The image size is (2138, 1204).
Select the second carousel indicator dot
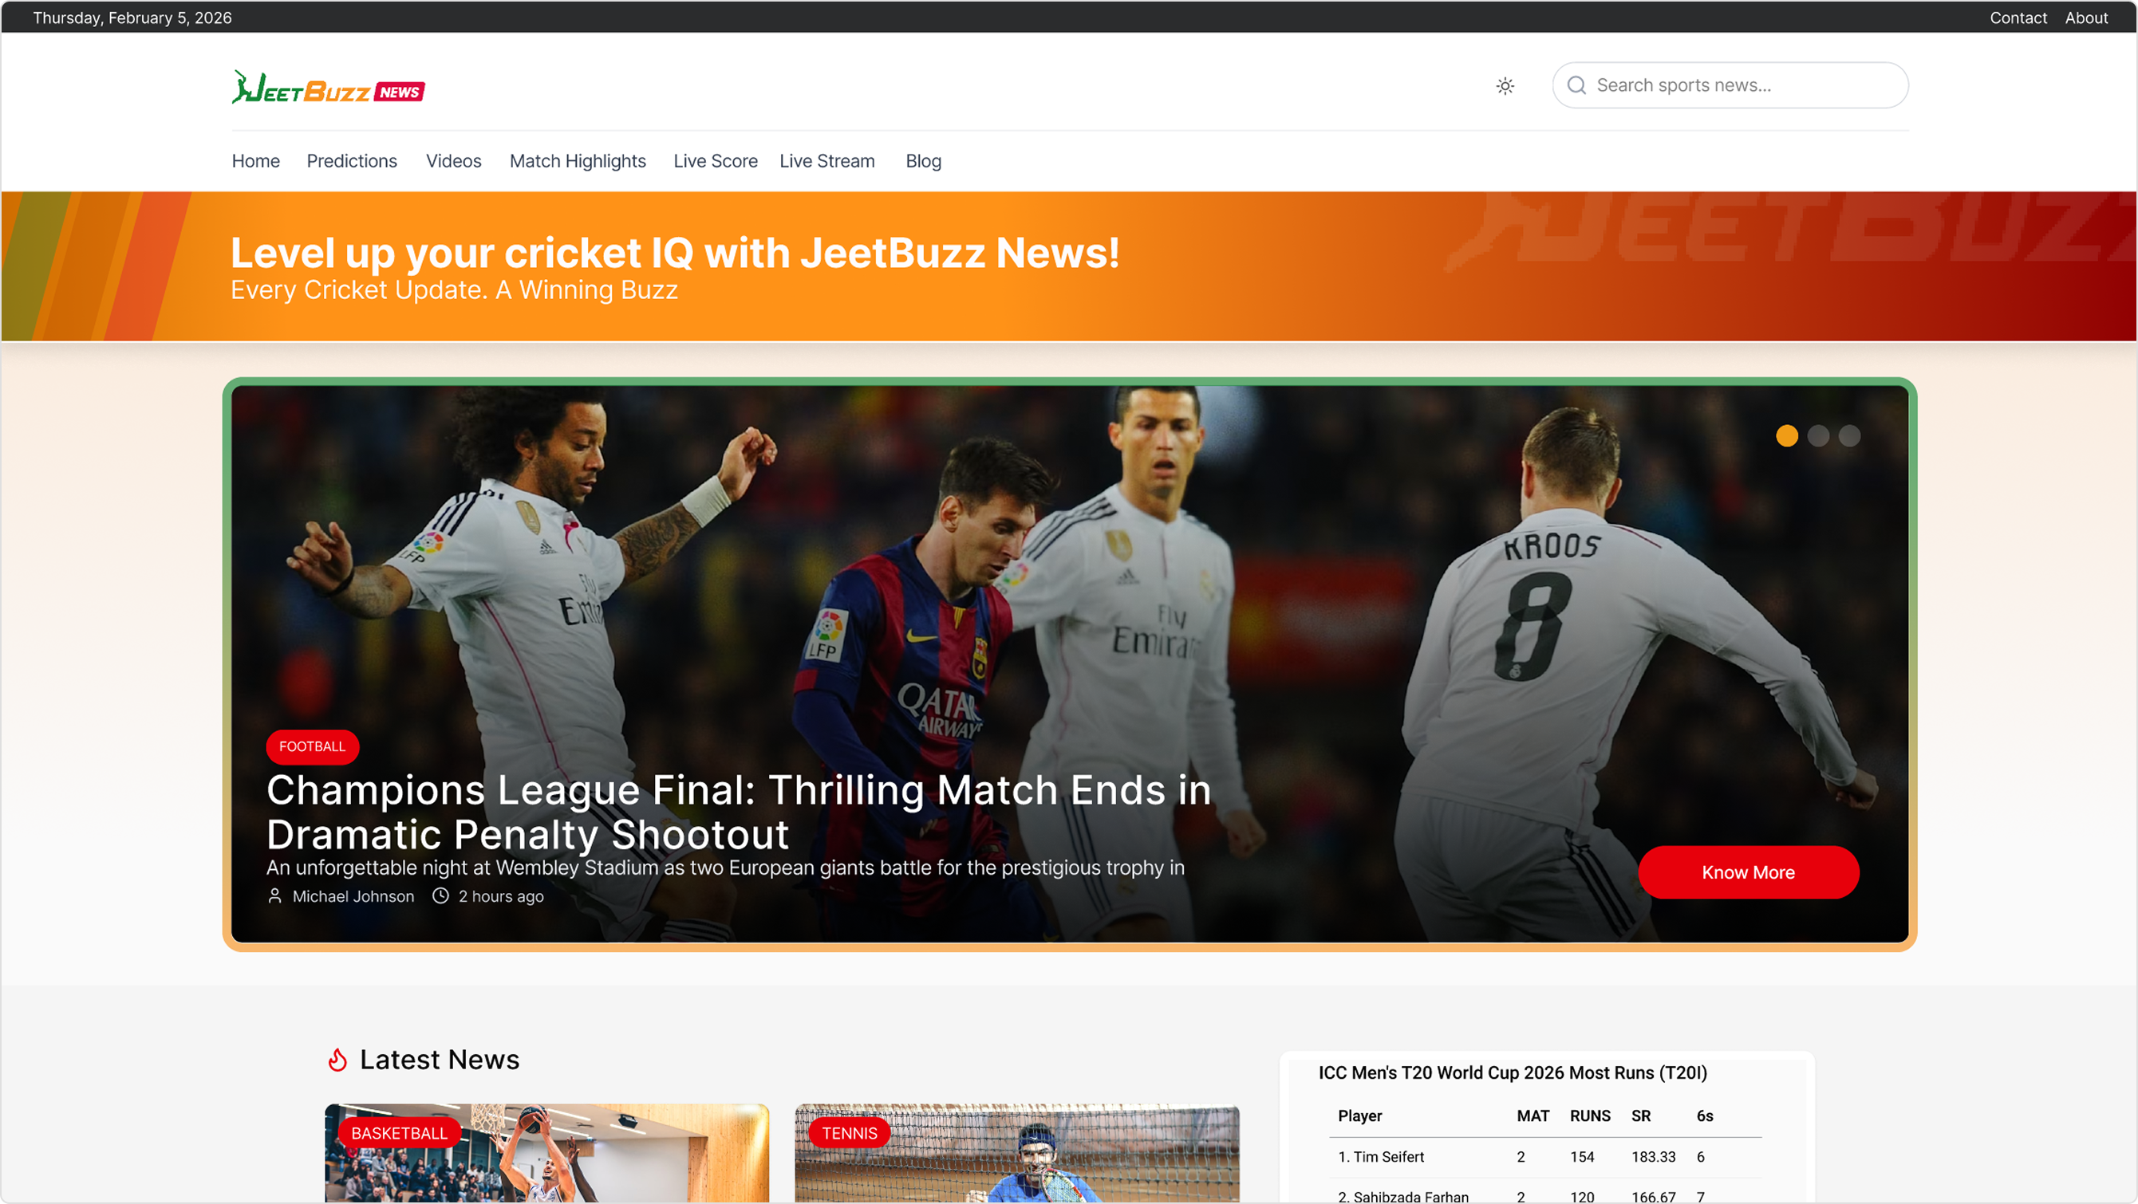pyautogui.click(x=1817, y=435)
